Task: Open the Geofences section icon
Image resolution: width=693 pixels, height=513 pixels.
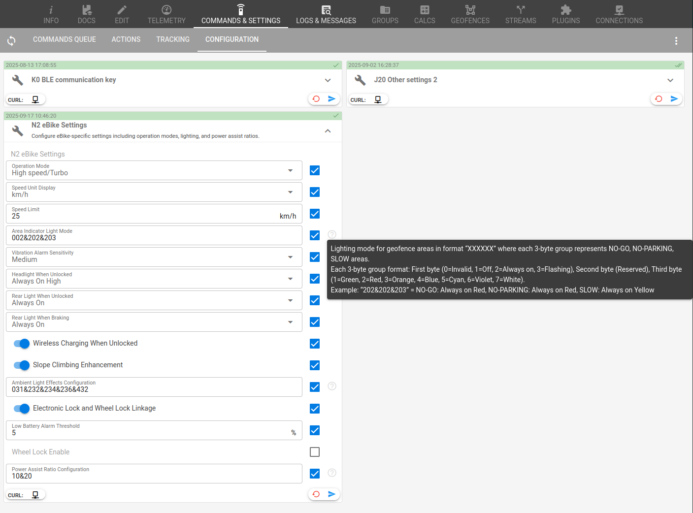Action: tap(470, 14)
